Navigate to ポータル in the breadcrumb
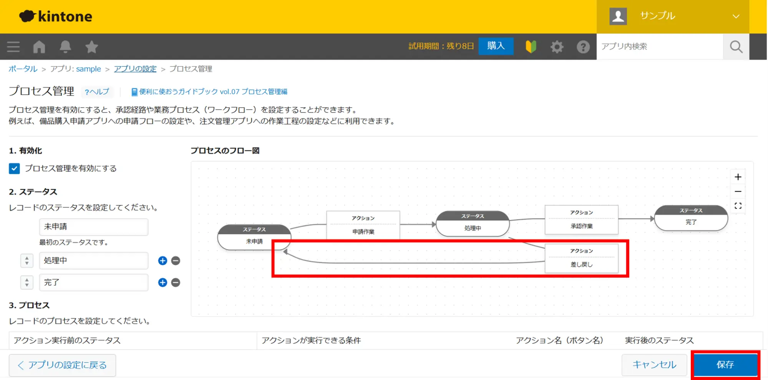The image size is (768, 380). coord(23,69)
